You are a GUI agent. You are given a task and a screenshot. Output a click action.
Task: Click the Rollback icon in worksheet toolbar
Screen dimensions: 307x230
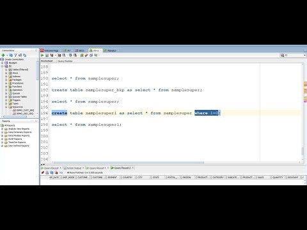pyautogui.click(x=75, y=56)
